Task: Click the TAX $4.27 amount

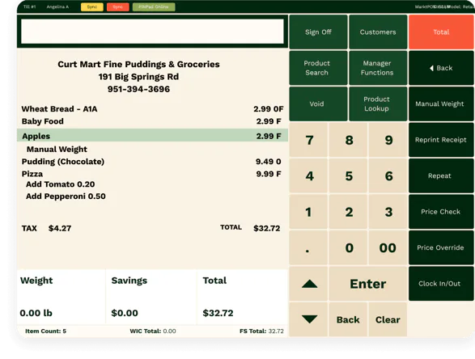Action: tap(46, 228)
